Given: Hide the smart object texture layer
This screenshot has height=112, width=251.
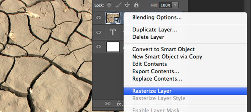Looking at the screenshot, I should (99, 18).
